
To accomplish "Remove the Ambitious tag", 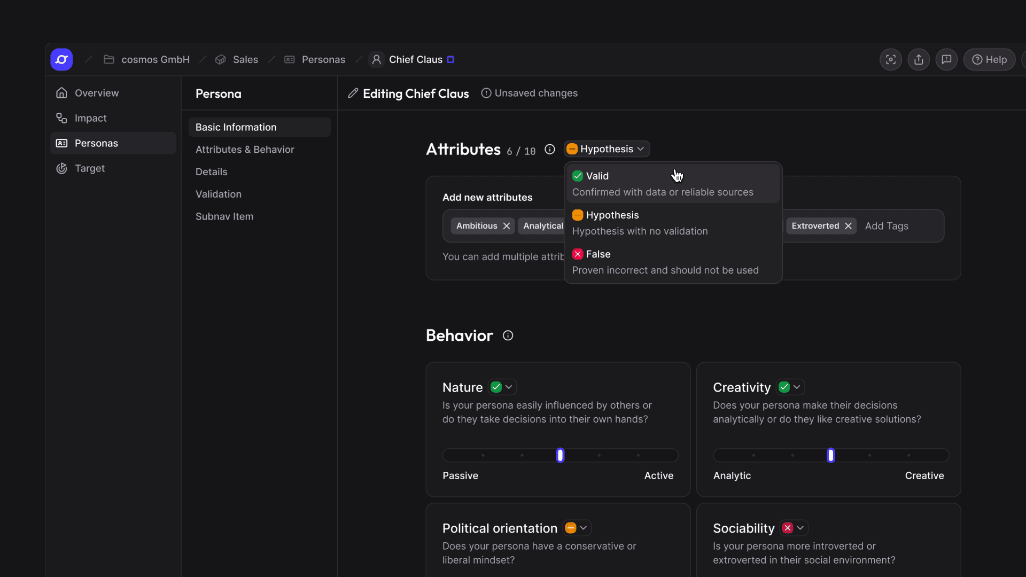I will (x=506, y=226).
